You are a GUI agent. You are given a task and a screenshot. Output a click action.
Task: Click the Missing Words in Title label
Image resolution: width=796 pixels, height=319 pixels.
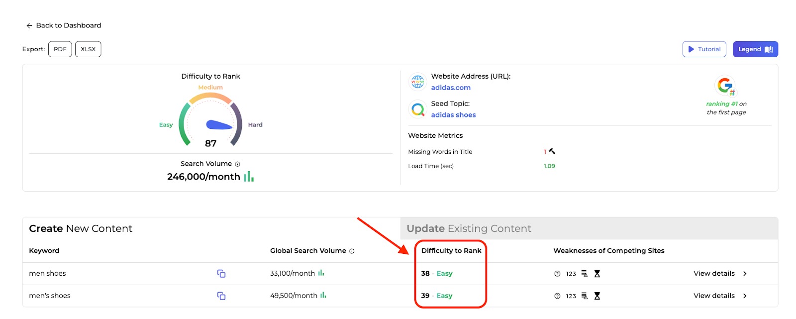[440, 152]
